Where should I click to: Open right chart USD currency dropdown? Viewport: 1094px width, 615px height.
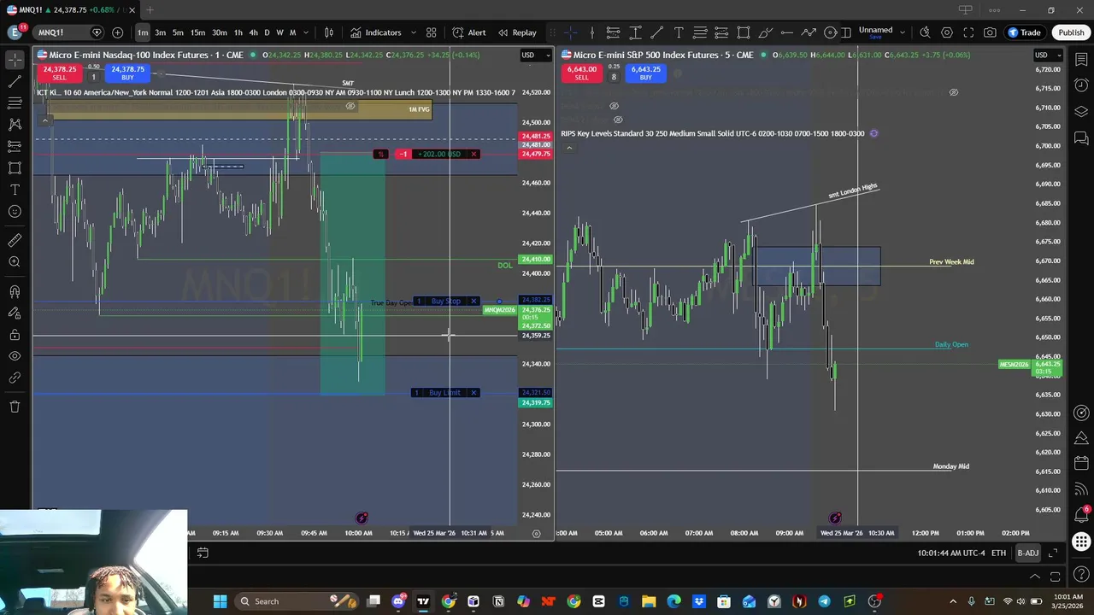1046,55
